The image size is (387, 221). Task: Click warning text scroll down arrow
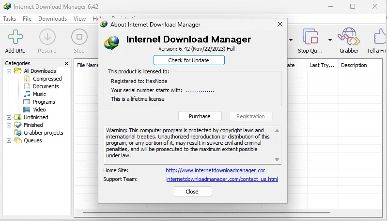[x=277, y=160]
